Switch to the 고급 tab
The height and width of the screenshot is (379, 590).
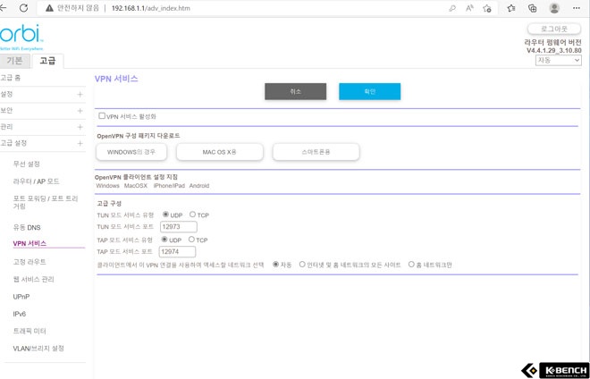pyautogui.click(x=47, y=61)
